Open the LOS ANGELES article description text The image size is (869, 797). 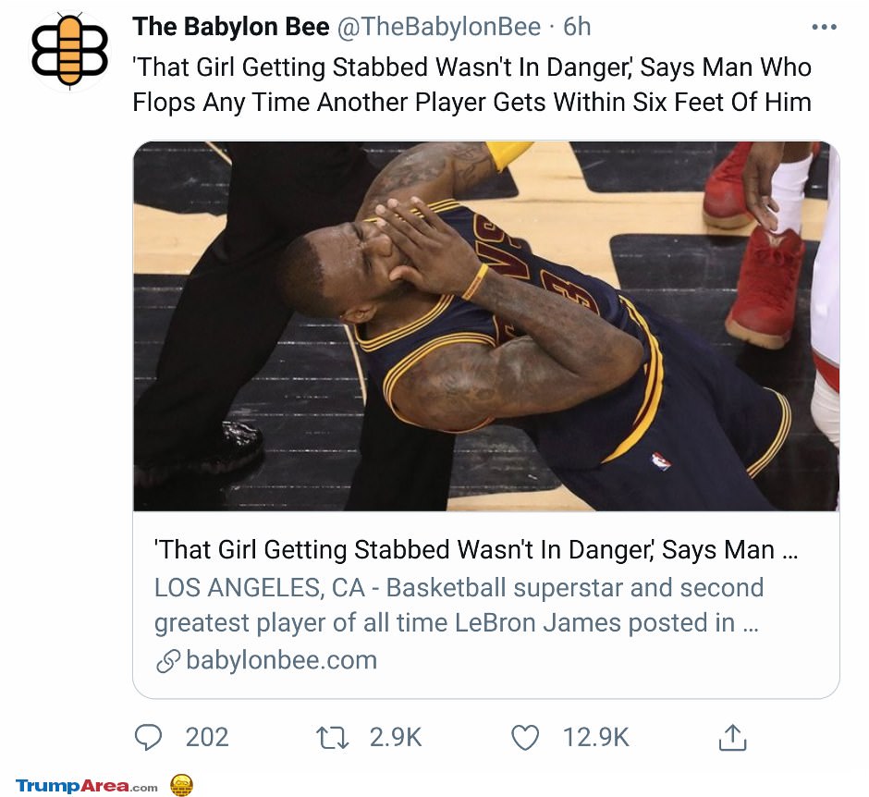[459, 606]
